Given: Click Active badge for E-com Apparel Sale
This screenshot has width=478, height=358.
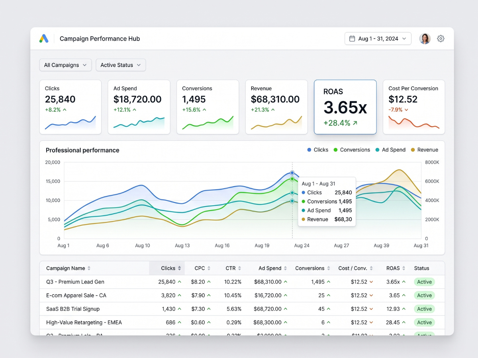Looking at the screenshot, I should (424, 296).
